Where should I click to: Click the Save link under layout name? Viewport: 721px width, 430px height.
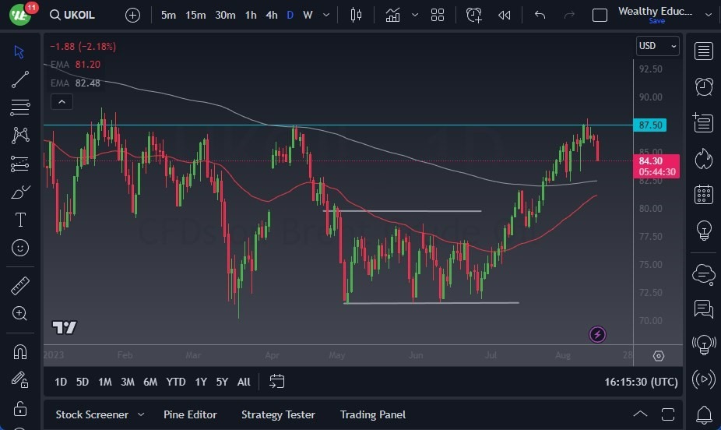coord(656,21)
